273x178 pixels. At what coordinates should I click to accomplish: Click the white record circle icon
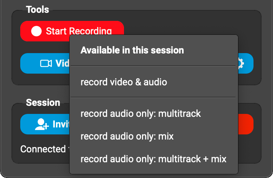pos(36,31)
